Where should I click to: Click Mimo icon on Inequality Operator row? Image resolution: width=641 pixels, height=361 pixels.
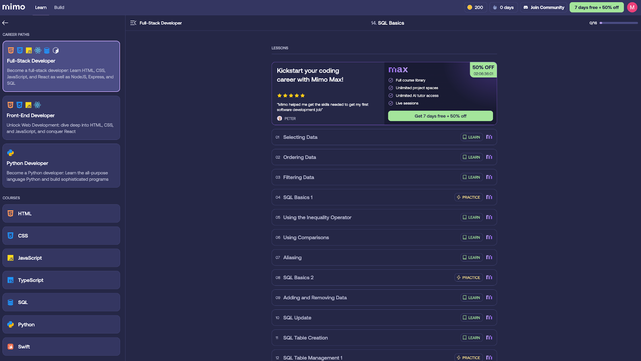(x=489, y=217)
